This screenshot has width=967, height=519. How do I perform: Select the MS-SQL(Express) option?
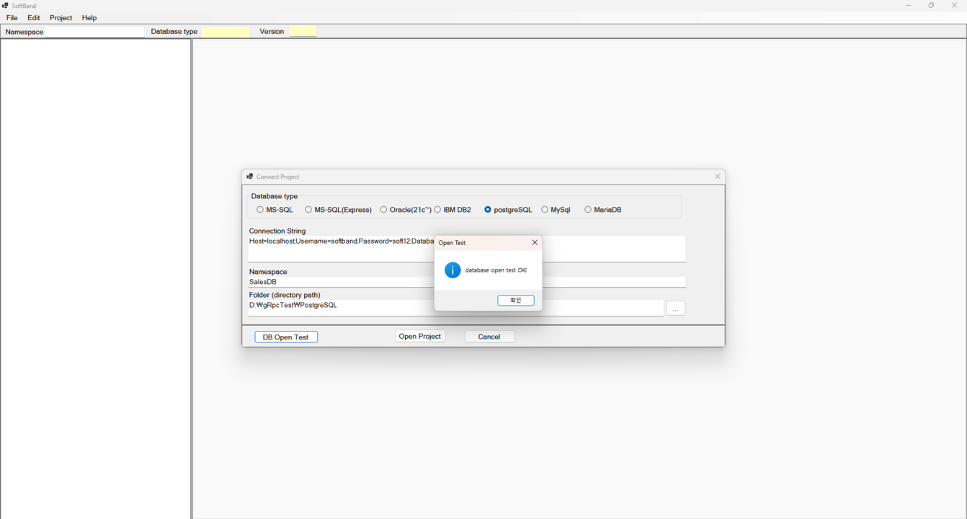308,210
